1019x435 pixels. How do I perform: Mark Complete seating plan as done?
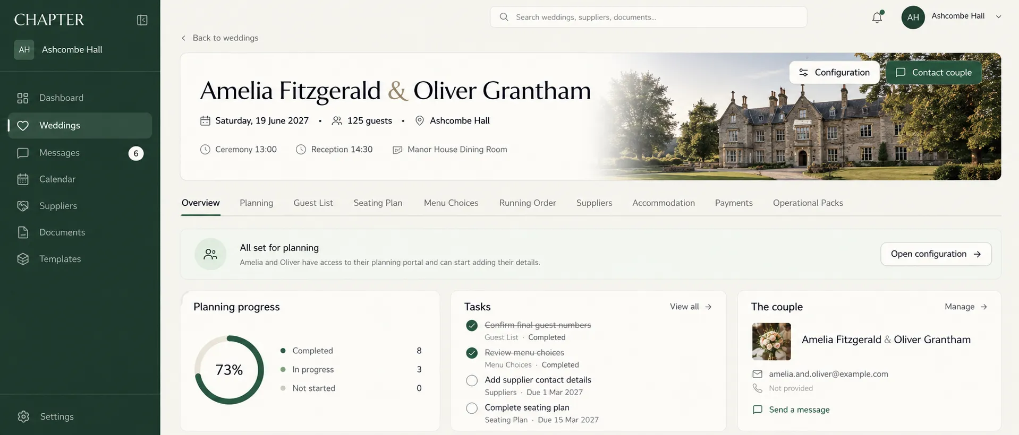tap(472, 408)
